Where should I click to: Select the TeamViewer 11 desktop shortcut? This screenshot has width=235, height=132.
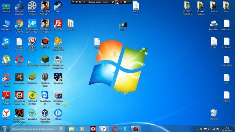(45, 98)
